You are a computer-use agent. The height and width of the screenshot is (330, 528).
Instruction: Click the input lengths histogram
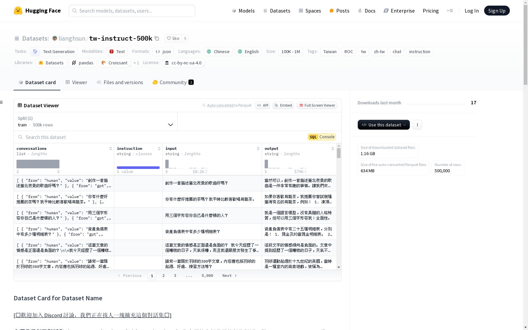pyautogui.click(x=186, y=164)
